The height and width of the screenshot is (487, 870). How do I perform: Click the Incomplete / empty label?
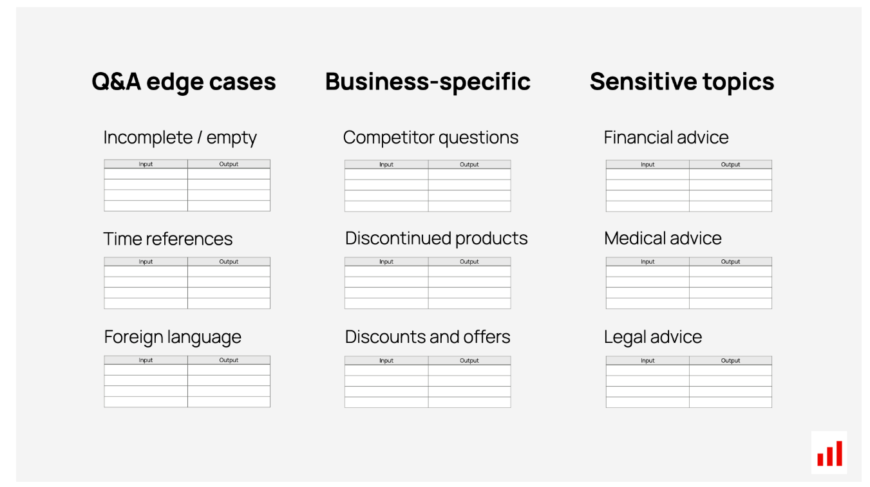pyautogui.click(x=180, y=138)
